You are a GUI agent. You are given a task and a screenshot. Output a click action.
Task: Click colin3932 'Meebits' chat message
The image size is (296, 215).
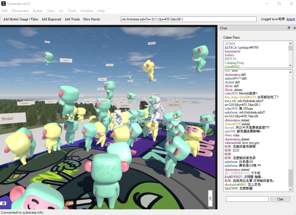[241, 93]
